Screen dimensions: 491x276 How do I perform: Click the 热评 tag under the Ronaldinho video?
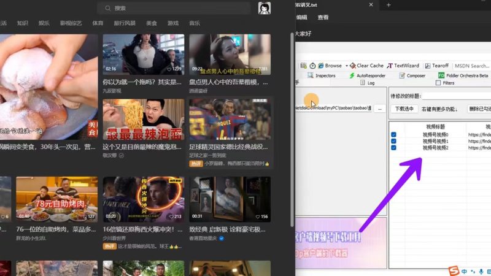point(196,164)
